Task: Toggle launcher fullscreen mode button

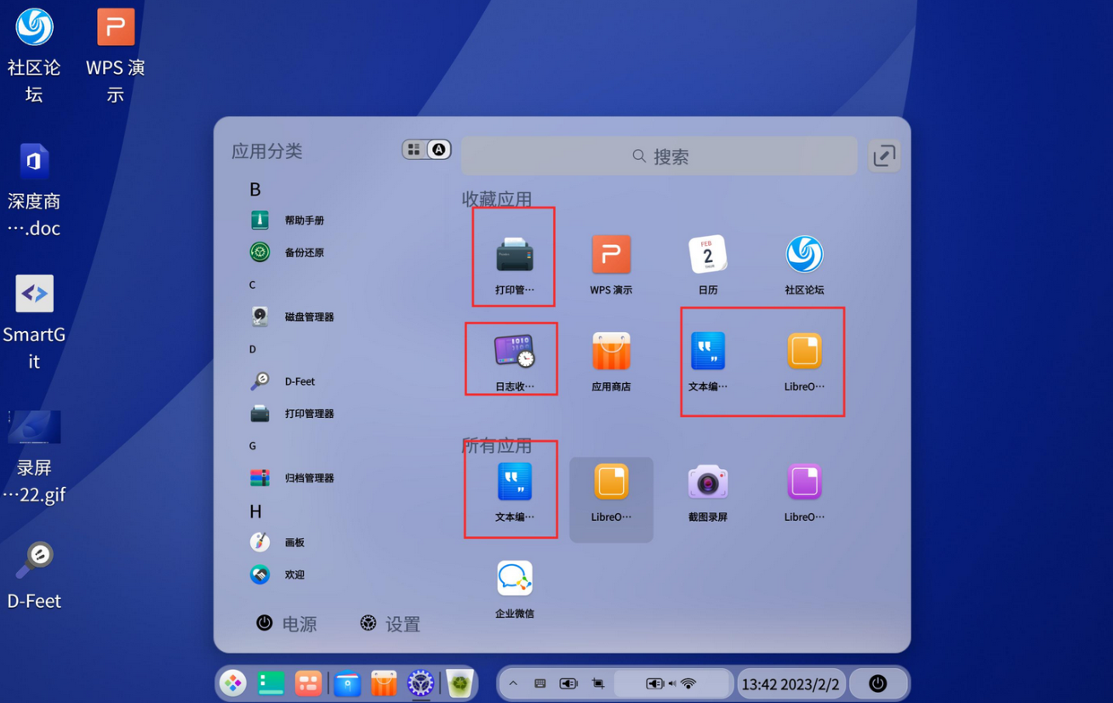Action: click(884, 156)
